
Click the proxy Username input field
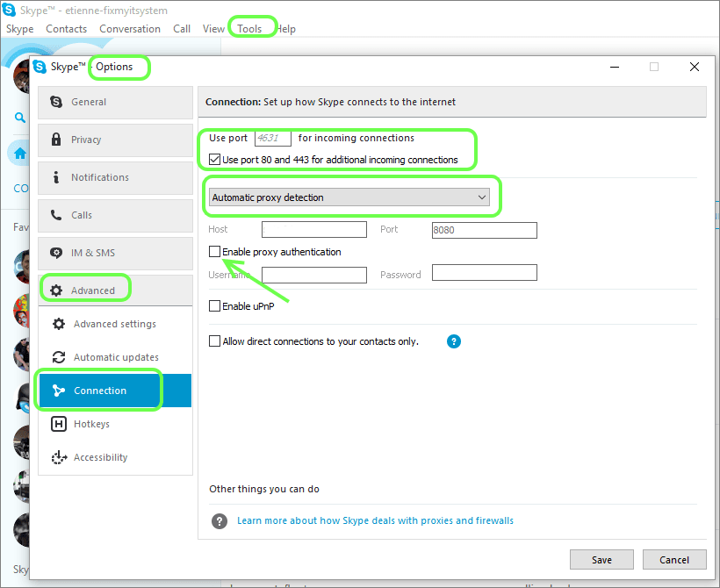click(314, 275)
